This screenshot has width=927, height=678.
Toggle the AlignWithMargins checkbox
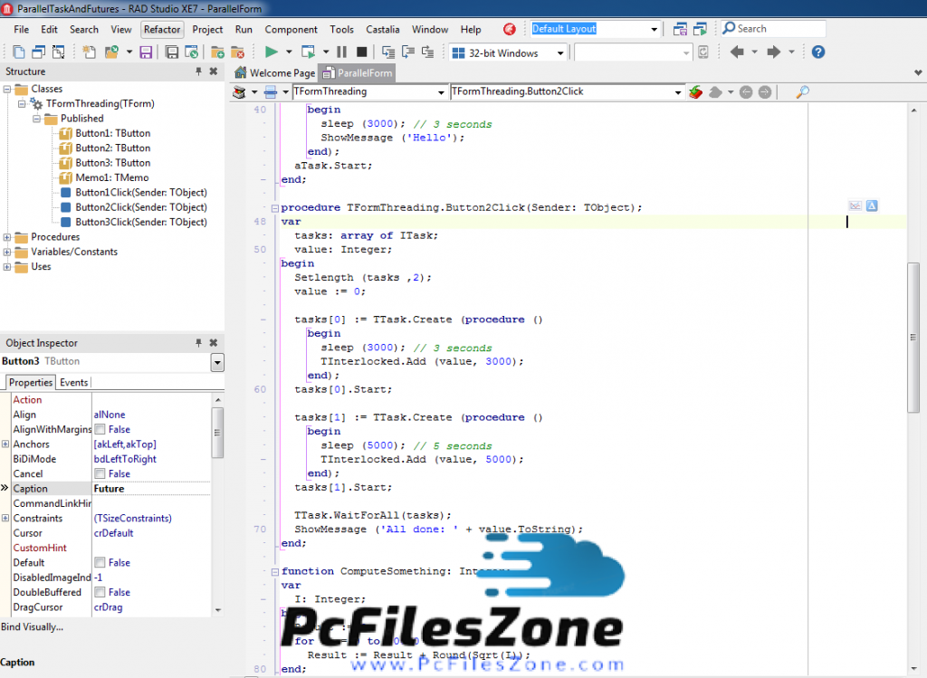tap(100, 429)
